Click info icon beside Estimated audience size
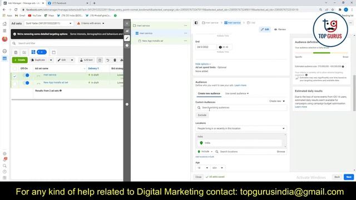356x200 pixels. click(x=343, y=67)
